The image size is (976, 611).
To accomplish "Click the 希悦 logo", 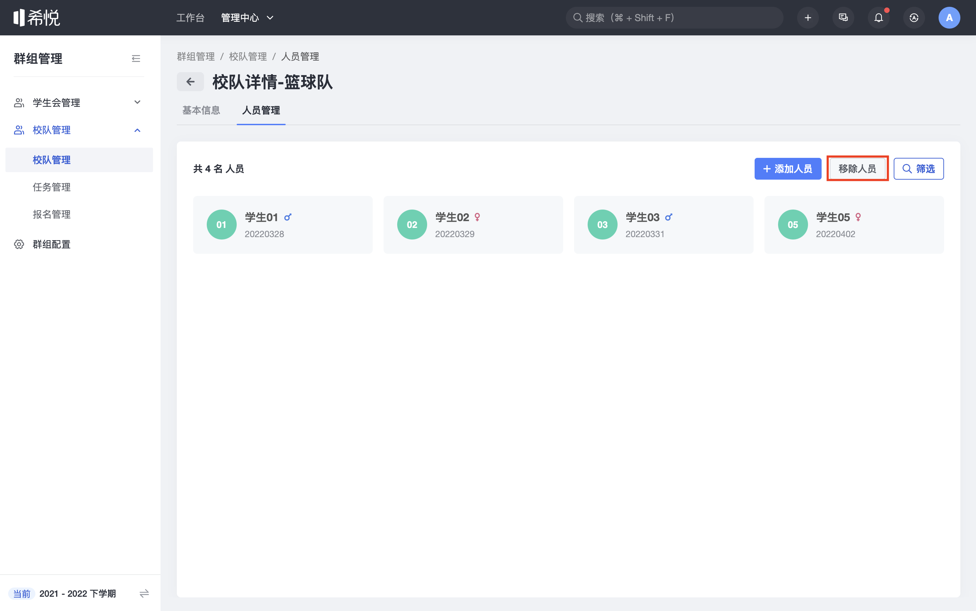I will tap(36, 18).
